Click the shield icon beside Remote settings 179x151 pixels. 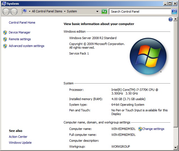[x=5, y=39]
